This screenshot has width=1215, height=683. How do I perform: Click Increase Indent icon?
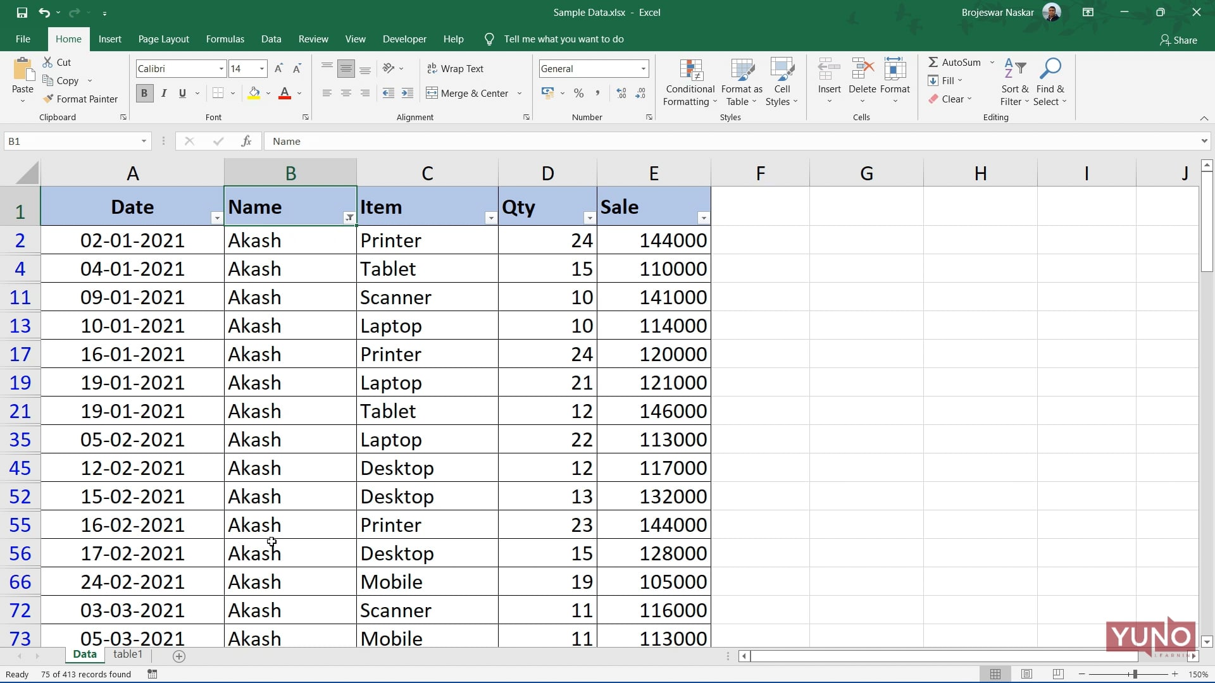point(408,93)
